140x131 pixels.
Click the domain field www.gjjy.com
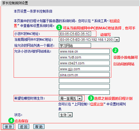click(x=84, y=69)
